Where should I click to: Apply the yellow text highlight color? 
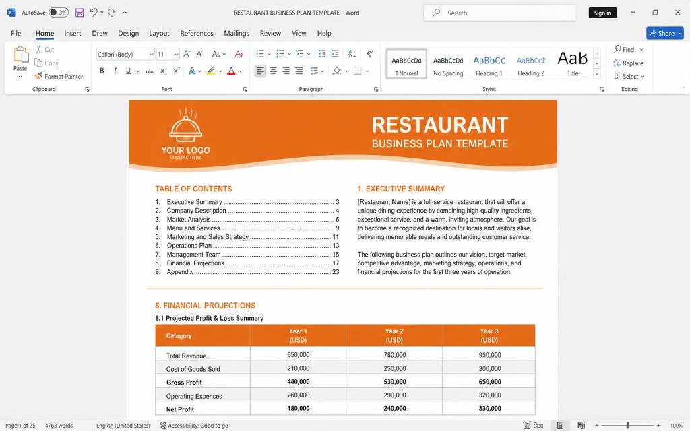pyautogui.click(x=211, y=71)
